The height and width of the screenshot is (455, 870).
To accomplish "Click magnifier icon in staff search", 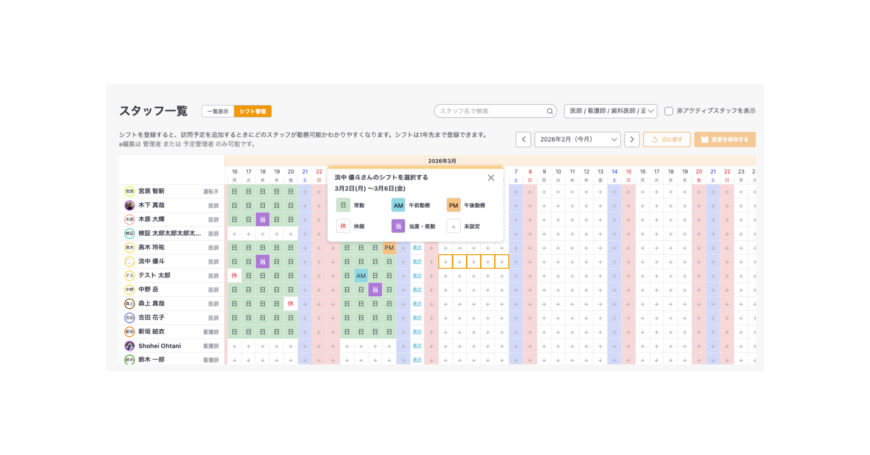I will pyautogui.click(x=550, y=111).
